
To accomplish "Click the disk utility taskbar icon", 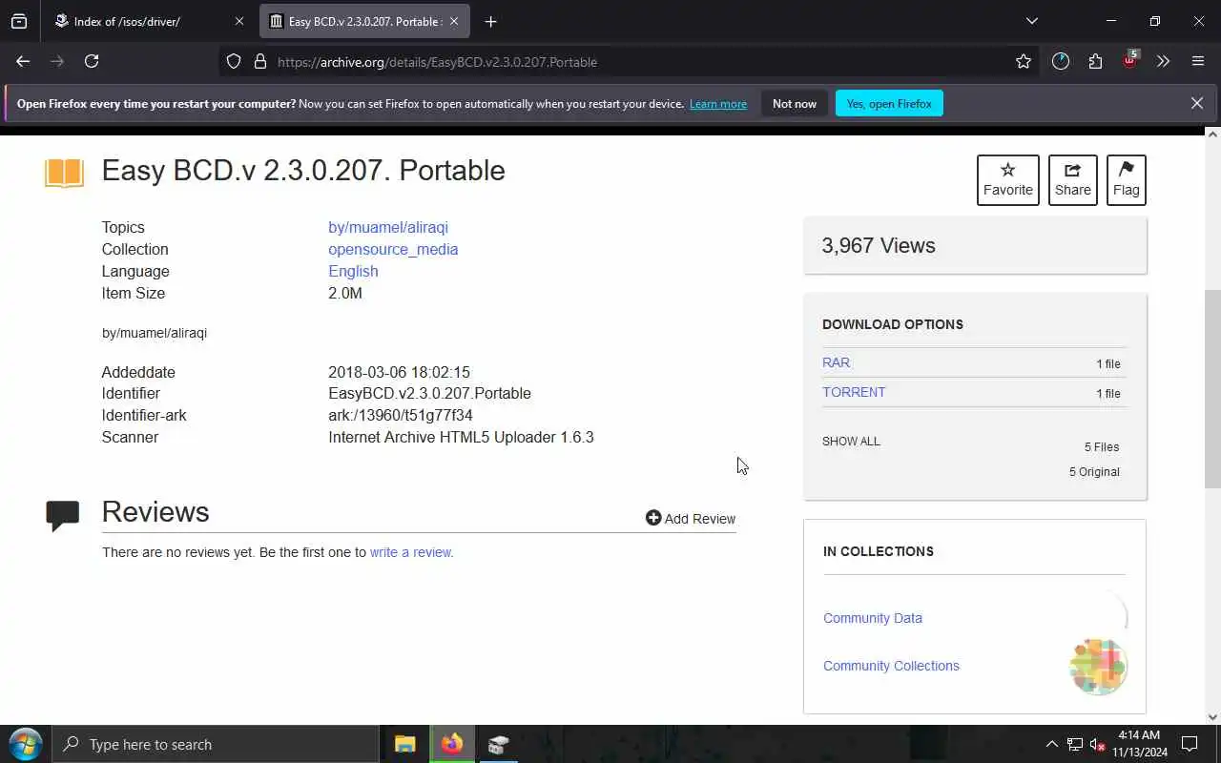I will (498, 744).
